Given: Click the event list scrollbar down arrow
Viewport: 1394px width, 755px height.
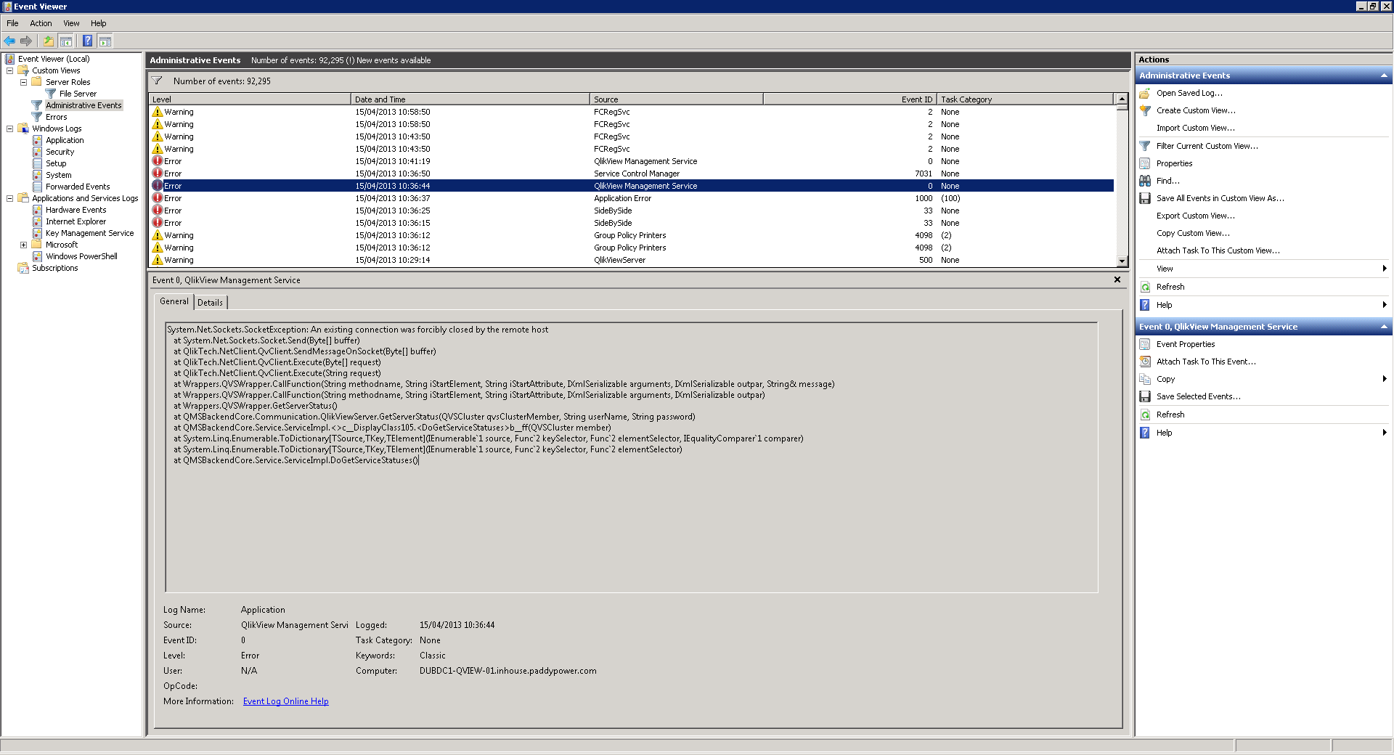Looking at the screenshot, I should (x=1122, y=261).
